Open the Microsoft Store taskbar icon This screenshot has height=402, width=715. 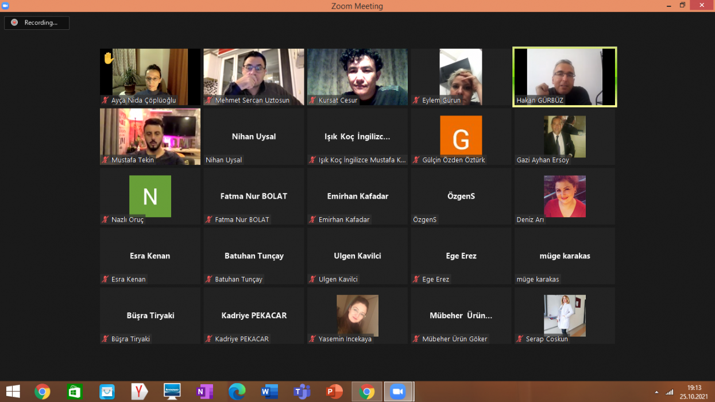pos(75,392)
